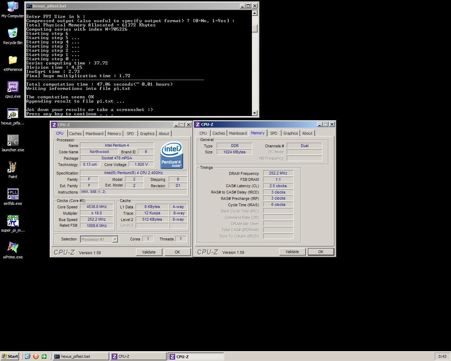Click Total computation time line in console
451x361 pixels.
pyautogui.click(x=99, y=84)
